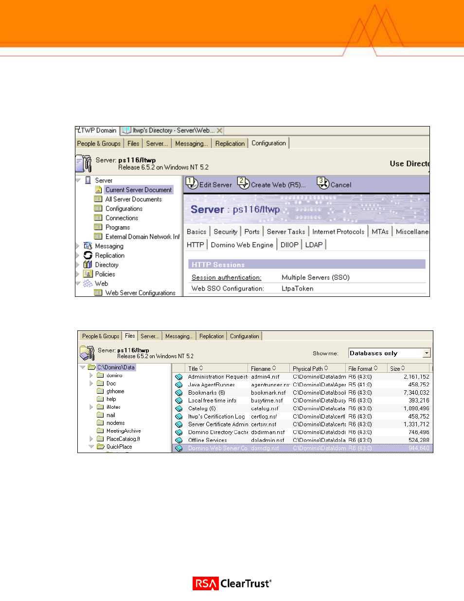Switch to the LTWP Domain window tab
The height and width of the screenshot is (601, 464).
click(97, 130)
